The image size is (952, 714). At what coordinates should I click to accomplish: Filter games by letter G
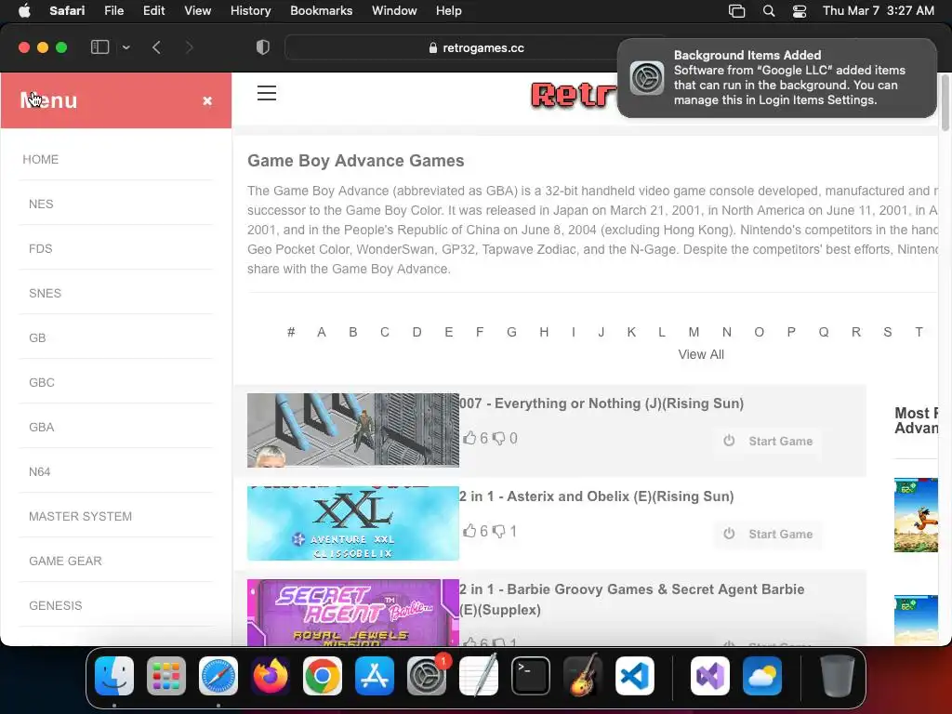(512, 332)
